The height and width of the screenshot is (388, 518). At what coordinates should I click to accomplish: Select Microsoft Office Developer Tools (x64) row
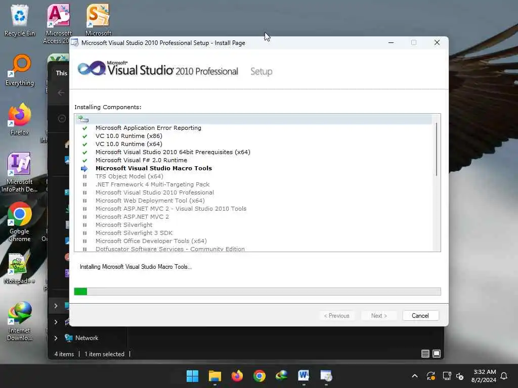[x=151, y=241]
